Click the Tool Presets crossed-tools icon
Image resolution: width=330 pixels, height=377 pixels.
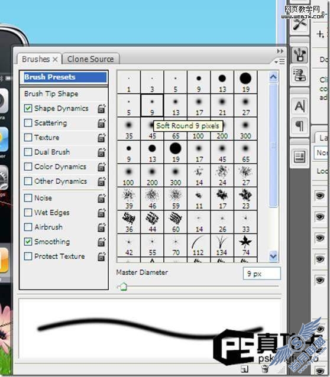[300, 24]
